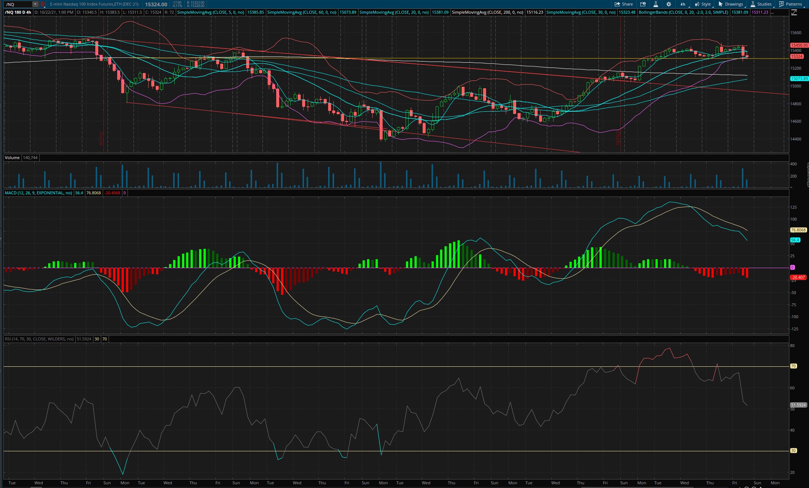
Task: Click the /NQ symbol input field
Action: click(x=18, y=4)
